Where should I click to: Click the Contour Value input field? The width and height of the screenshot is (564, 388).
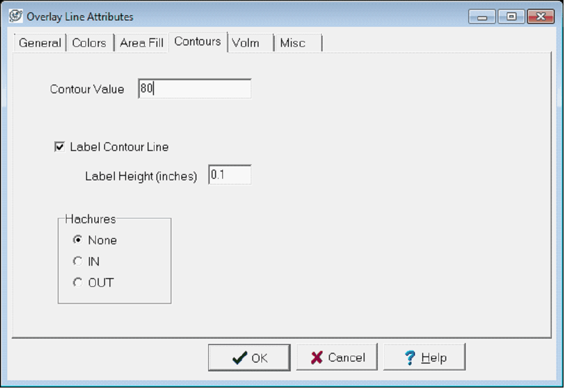195,89
